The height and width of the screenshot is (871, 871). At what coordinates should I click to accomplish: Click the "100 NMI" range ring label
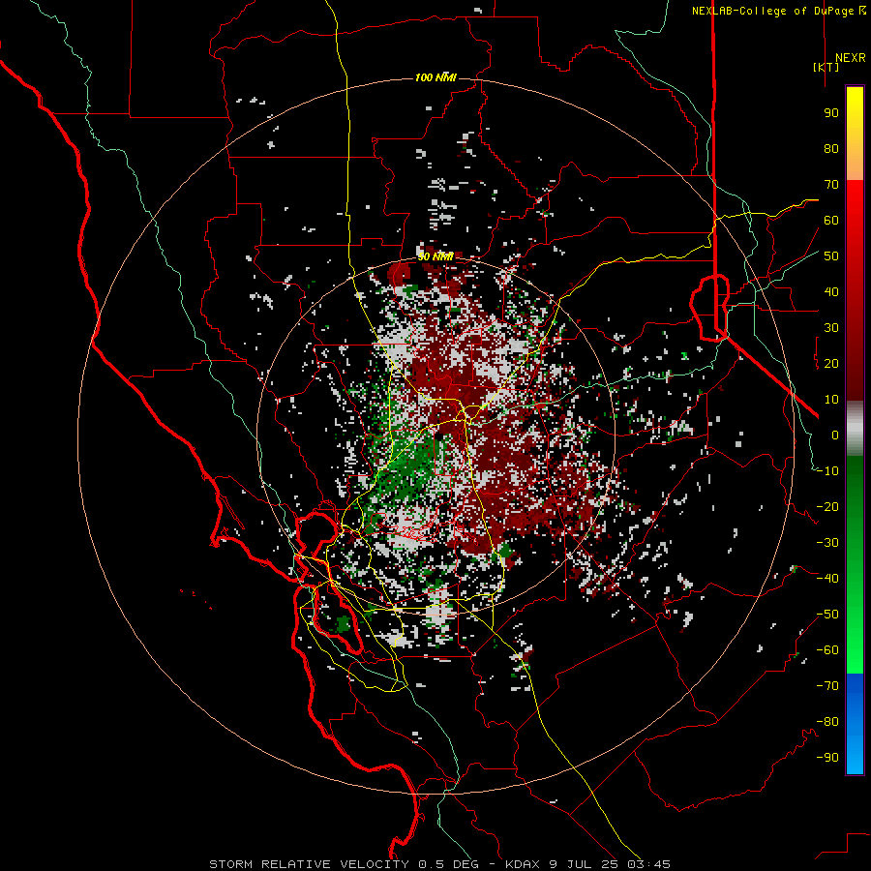pyautogui.click(x=436, y=77)
